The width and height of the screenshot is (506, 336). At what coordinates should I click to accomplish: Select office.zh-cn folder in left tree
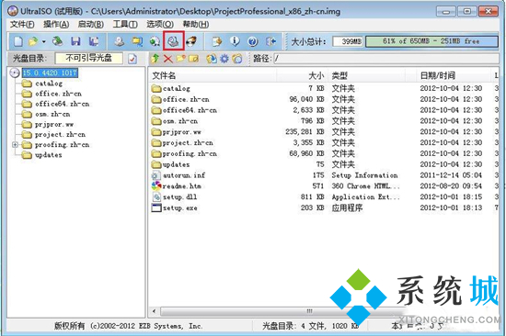click(x=58, y=94)
